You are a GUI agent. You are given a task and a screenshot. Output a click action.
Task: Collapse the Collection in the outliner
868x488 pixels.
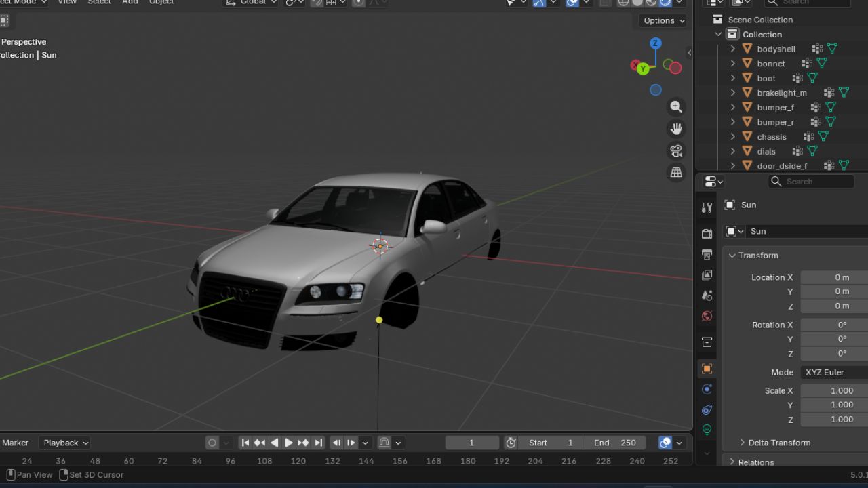[717, 34]
